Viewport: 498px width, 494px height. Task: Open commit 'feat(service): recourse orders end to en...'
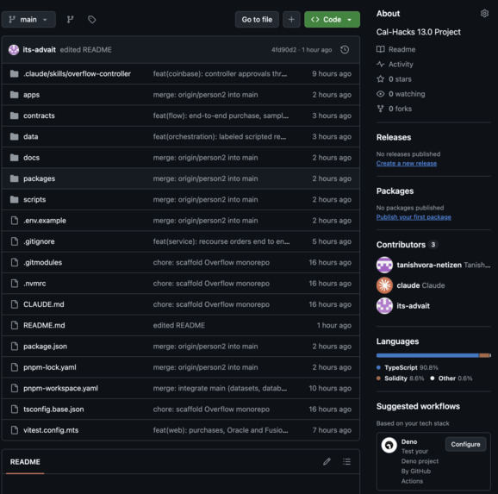(221, 241)
